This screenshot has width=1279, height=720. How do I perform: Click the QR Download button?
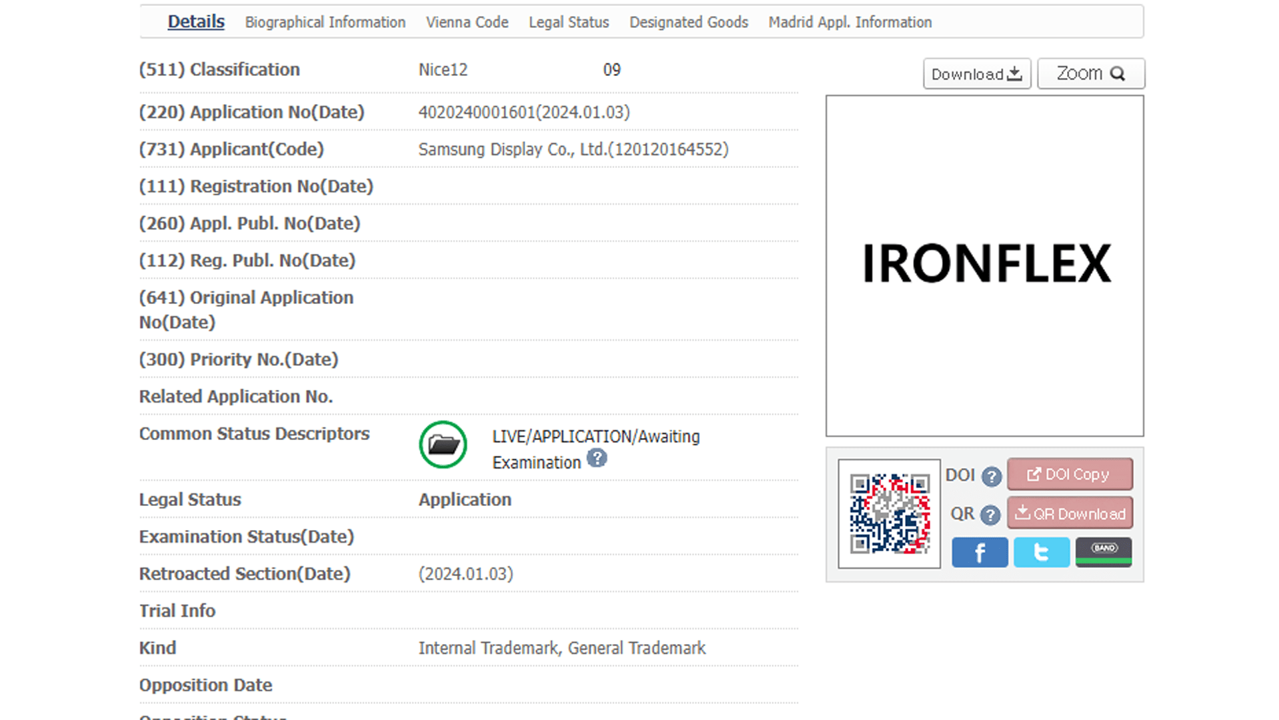point(1070,513)
